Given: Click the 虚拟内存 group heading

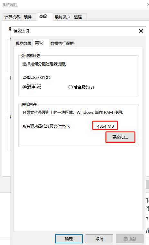Looking at the screenshot, I should (x=29, y=104).
